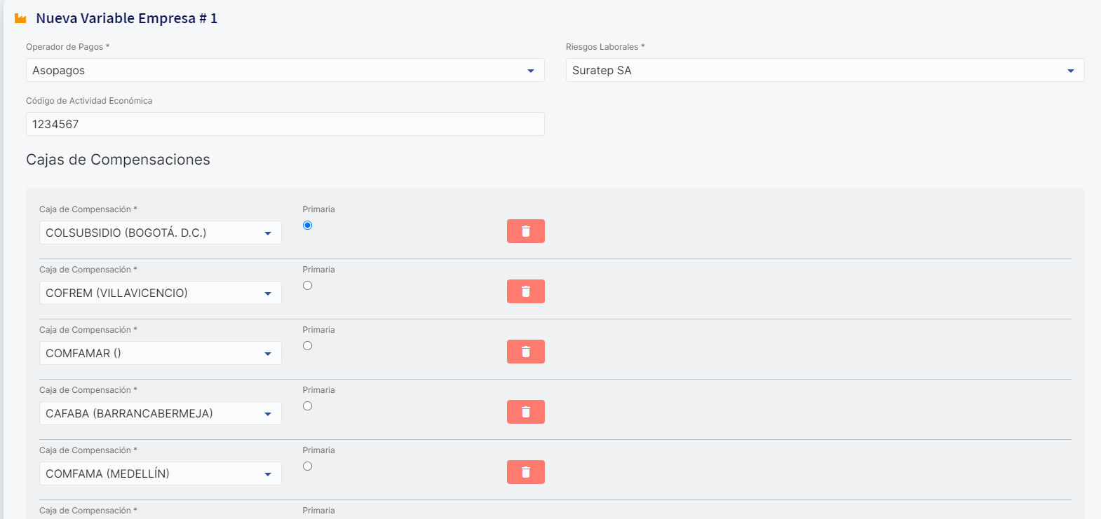
Task: Delete the COFREM (VILLAVICENCIO) row
Action: point(525,291)
